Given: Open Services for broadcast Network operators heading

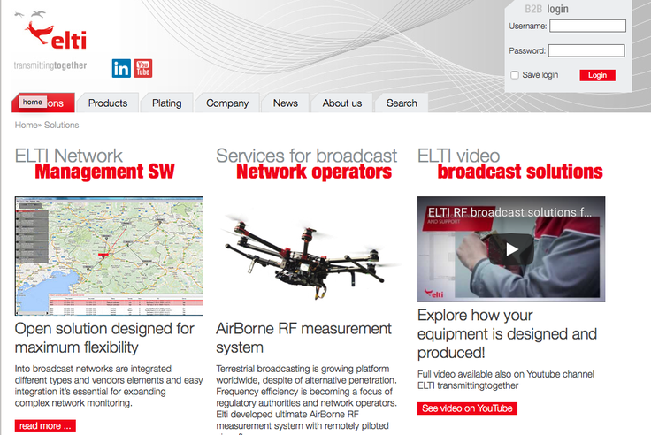Looking at the screenshot, I should 306,164.
